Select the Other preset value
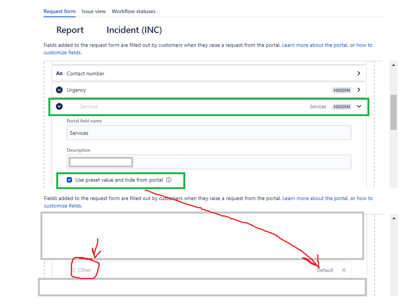 pyautogui.click(x=85, y=270)
